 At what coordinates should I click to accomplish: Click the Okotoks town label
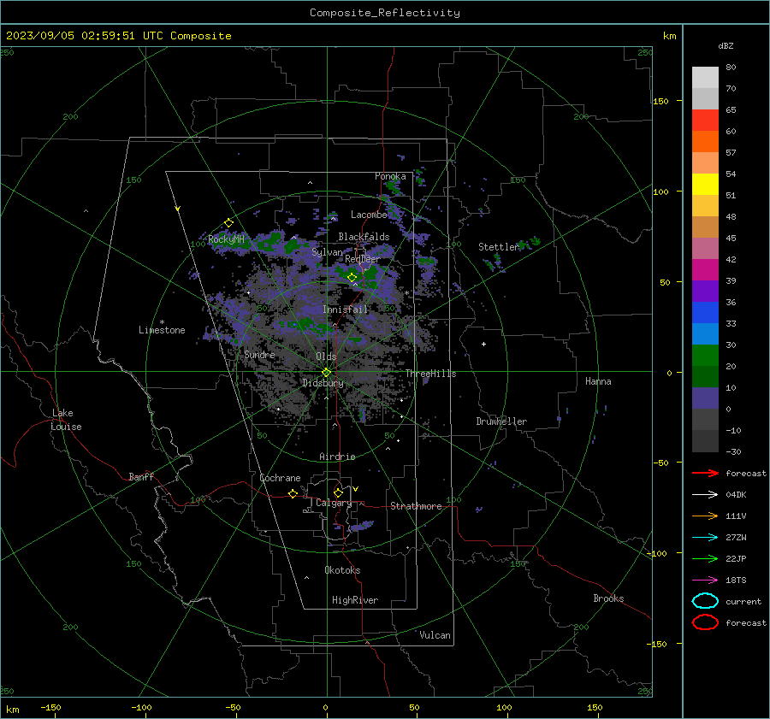pos(342,570)
